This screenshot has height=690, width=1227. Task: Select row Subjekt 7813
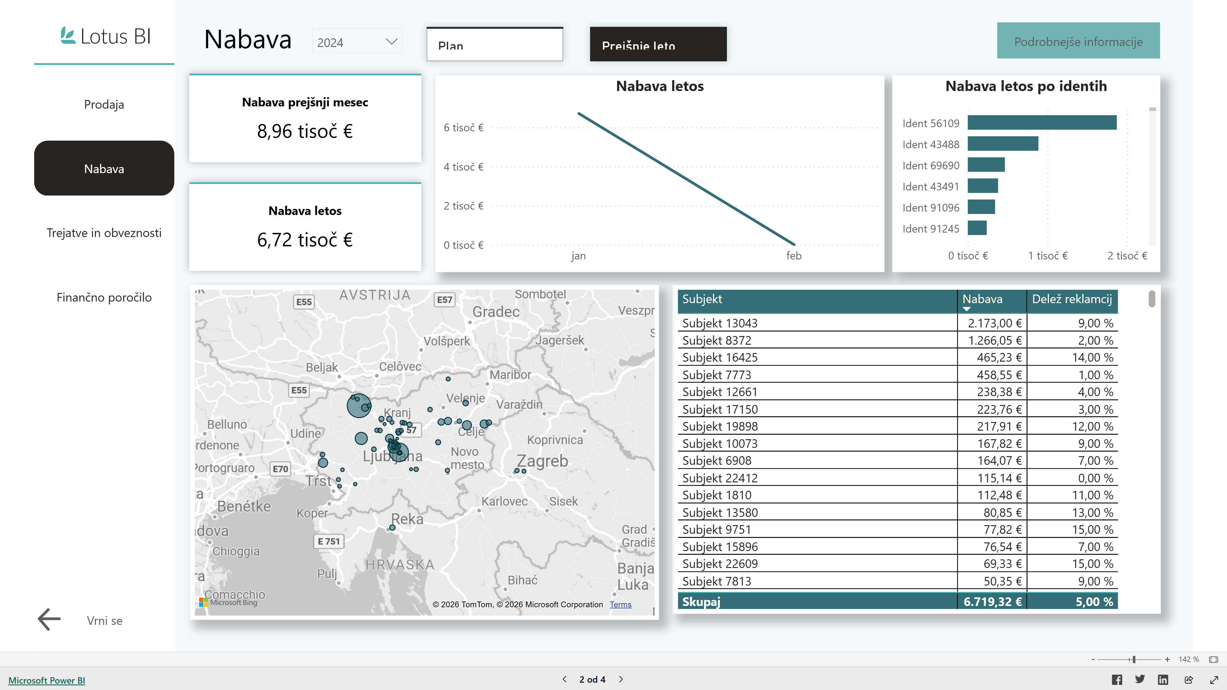pyautogui.click(x=897, y=581)
